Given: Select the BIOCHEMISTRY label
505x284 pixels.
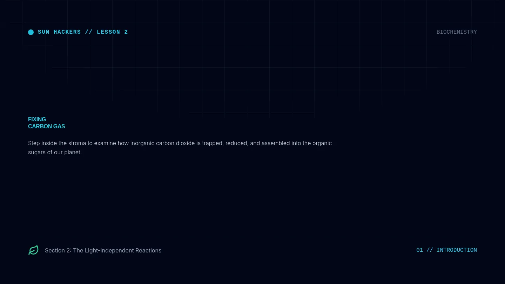Looking at the screenshot, I should point(457,32).
